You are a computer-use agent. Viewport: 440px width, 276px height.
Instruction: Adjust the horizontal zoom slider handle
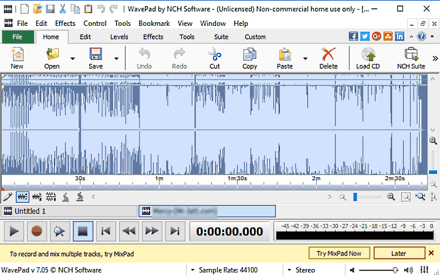(x=355, y=197)
